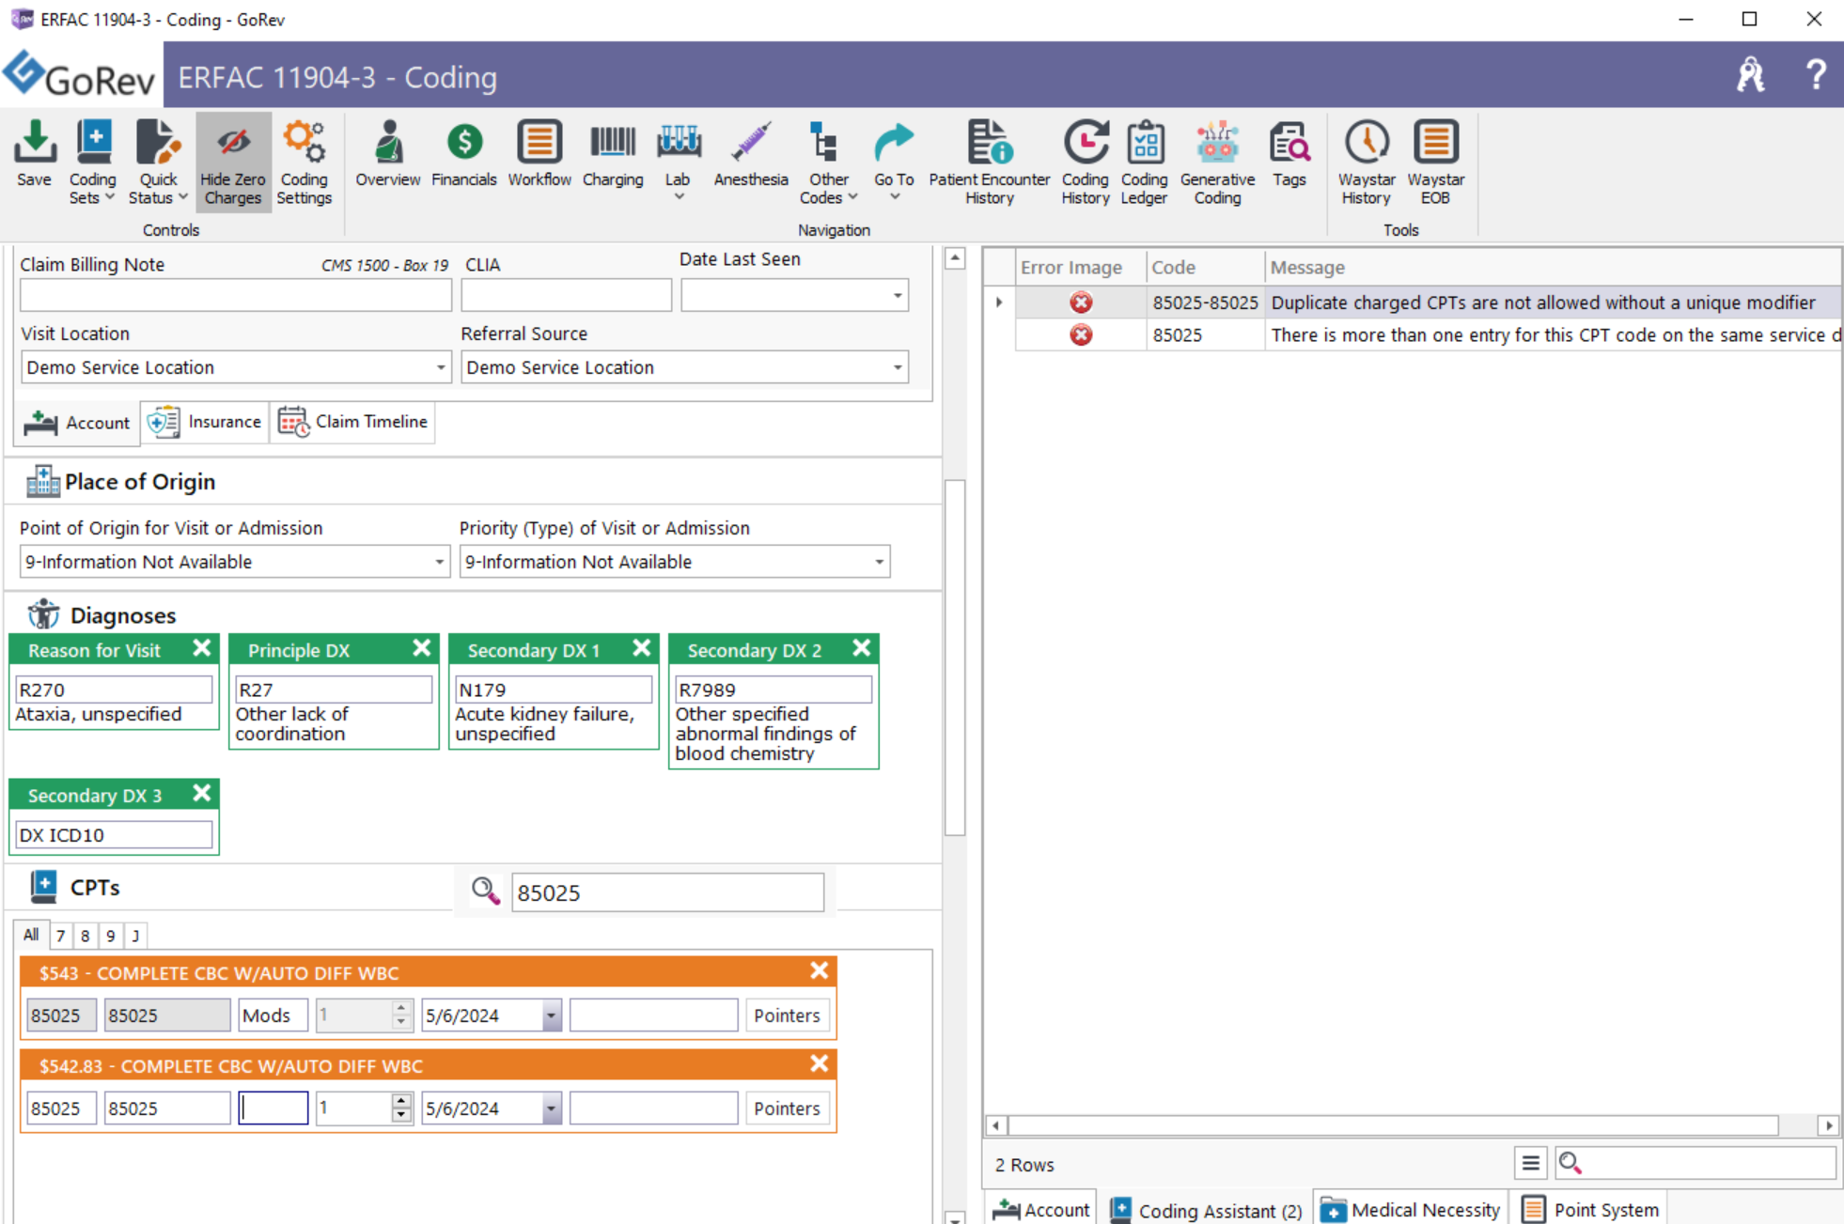The image size is (1844, 1224).
Task: Open the Referral Source dropdown
Action: [x=898, y=367]
